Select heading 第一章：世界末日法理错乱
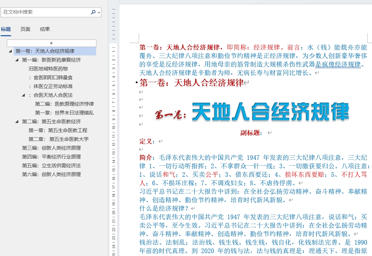Image resolution: width=372 pixels, height=256 pixels. 64,113
